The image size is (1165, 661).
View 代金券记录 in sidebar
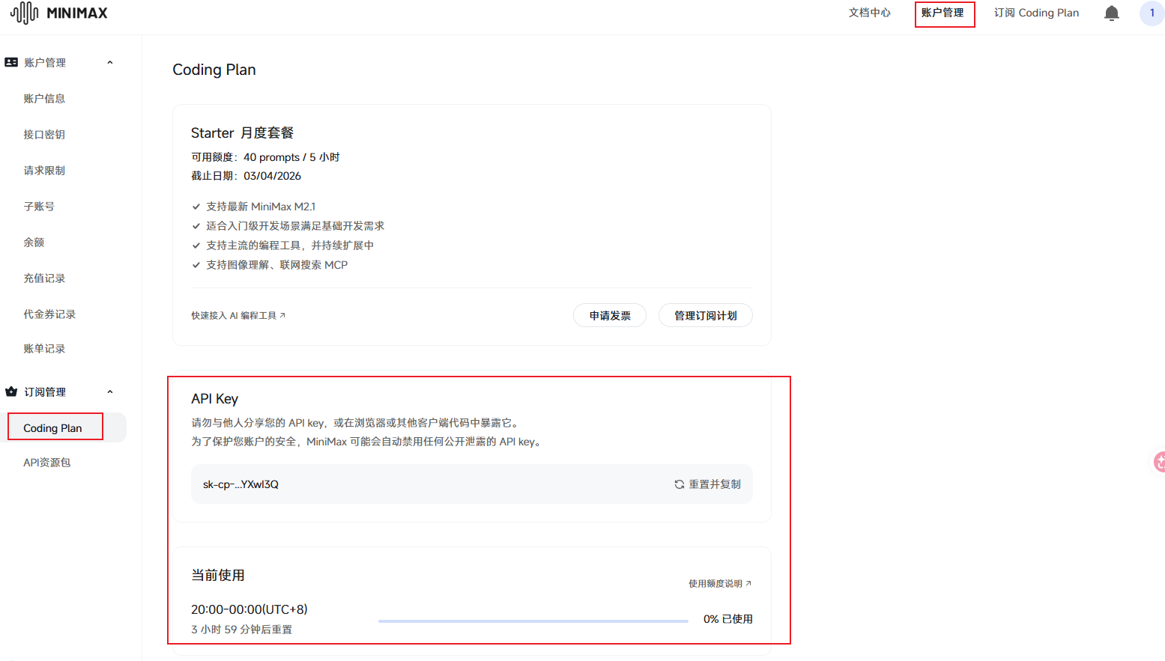coord(49,314)
